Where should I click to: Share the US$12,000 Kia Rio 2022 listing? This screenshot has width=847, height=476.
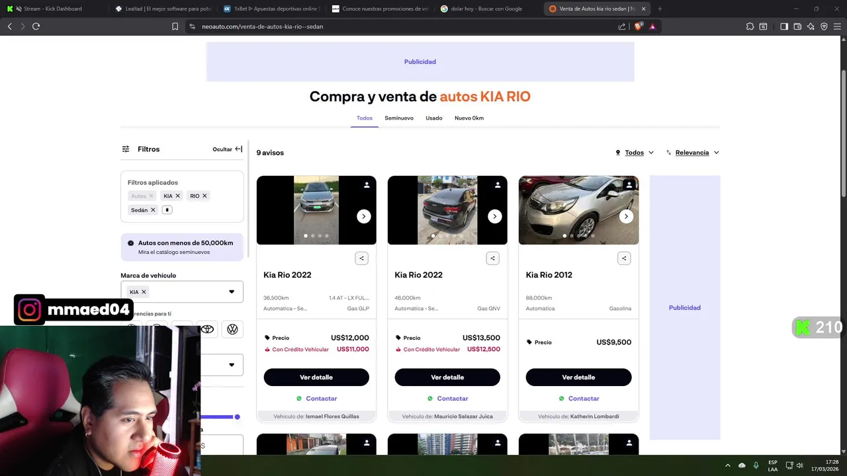pos(361,258)
